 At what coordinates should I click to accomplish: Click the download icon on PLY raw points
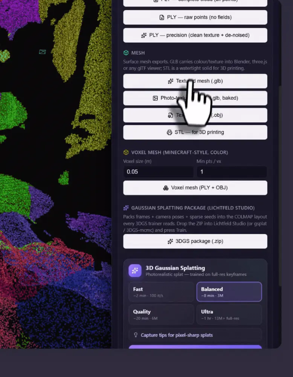[x=162, y=17]
